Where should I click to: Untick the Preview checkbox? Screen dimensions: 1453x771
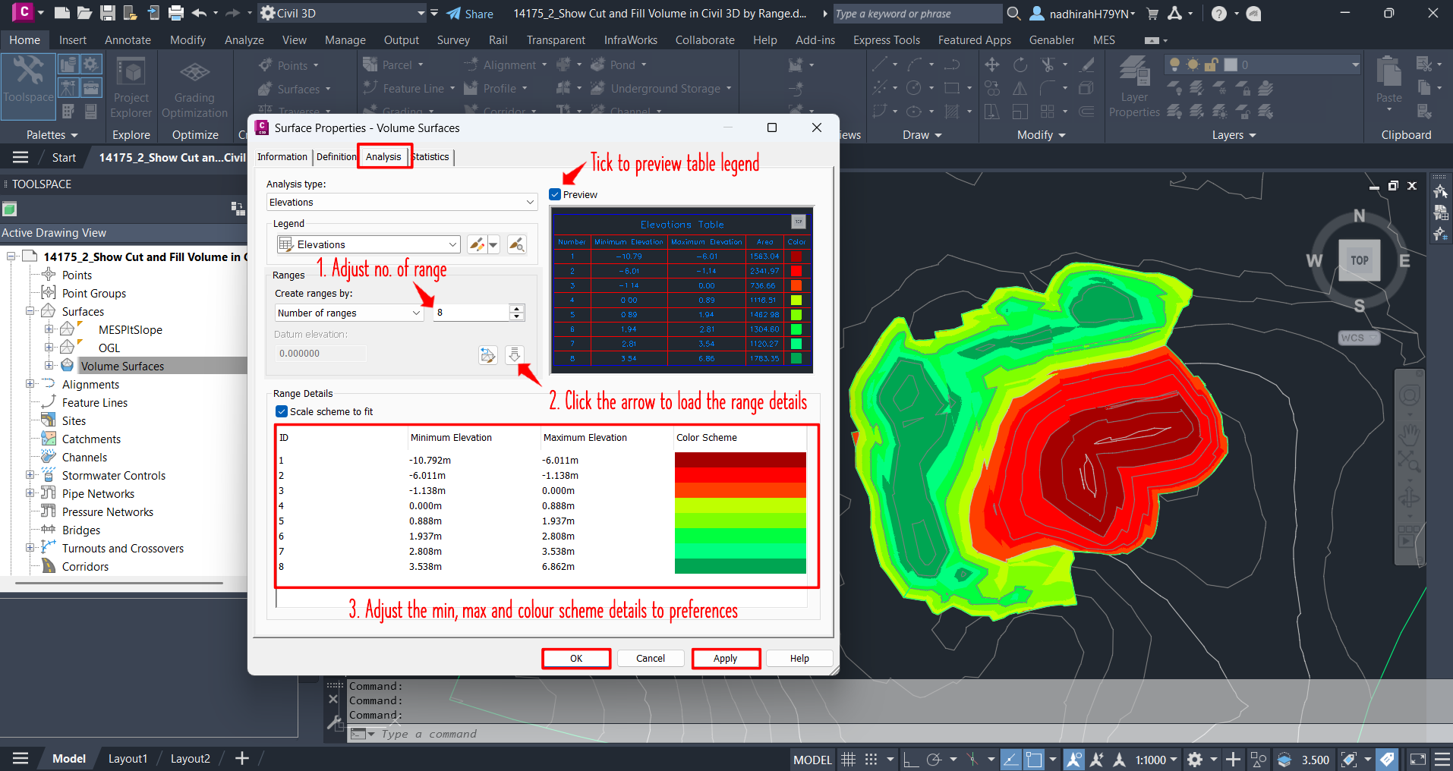pos(555,194)
